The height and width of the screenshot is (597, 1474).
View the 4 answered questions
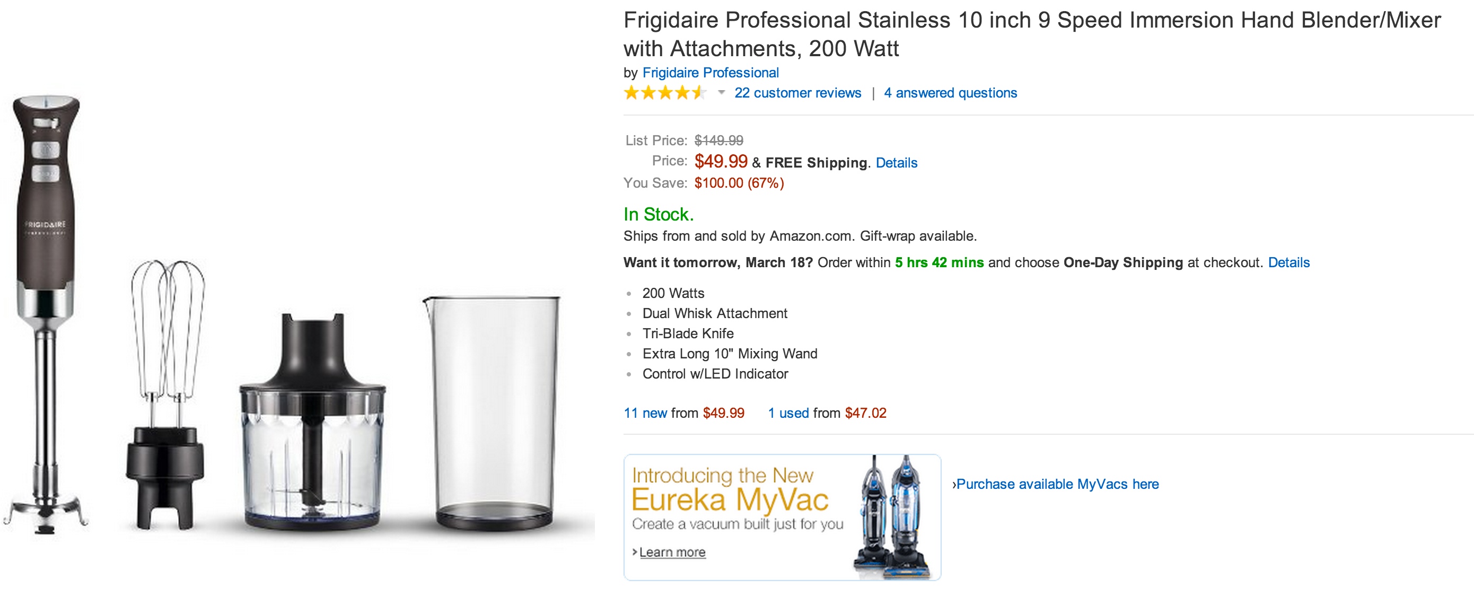(x=951, y=93)
